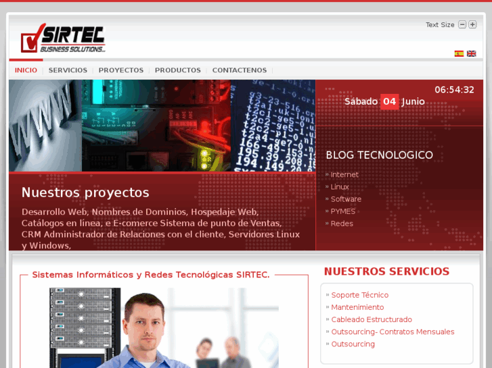
Task: Open the Linux blog category
Action: click(340, 186)
